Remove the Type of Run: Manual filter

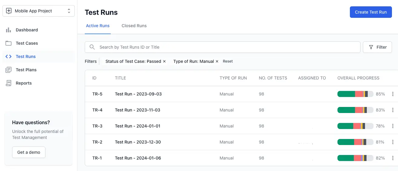coord(217,61)
